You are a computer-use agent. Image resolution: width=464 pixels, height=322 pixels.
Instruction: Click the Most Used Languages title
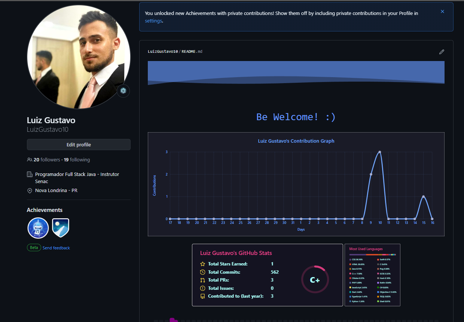click(366, 249)
